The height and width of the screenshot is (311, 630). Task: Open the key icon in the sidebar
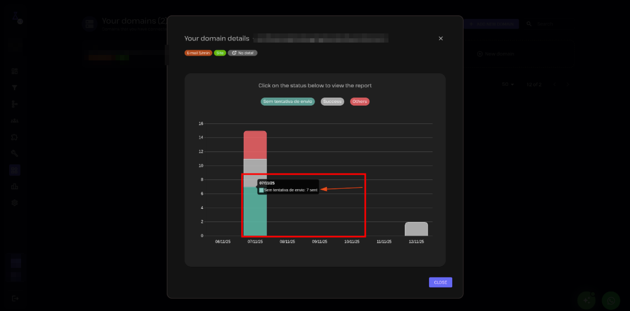click(15, 153)
